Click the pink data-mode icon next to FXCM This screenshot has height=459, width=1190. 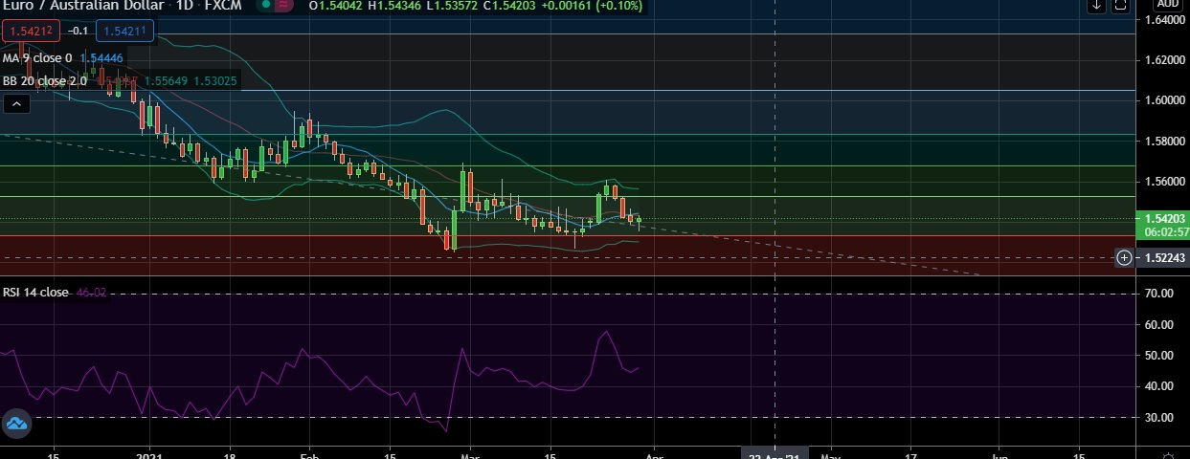[282, 5]
